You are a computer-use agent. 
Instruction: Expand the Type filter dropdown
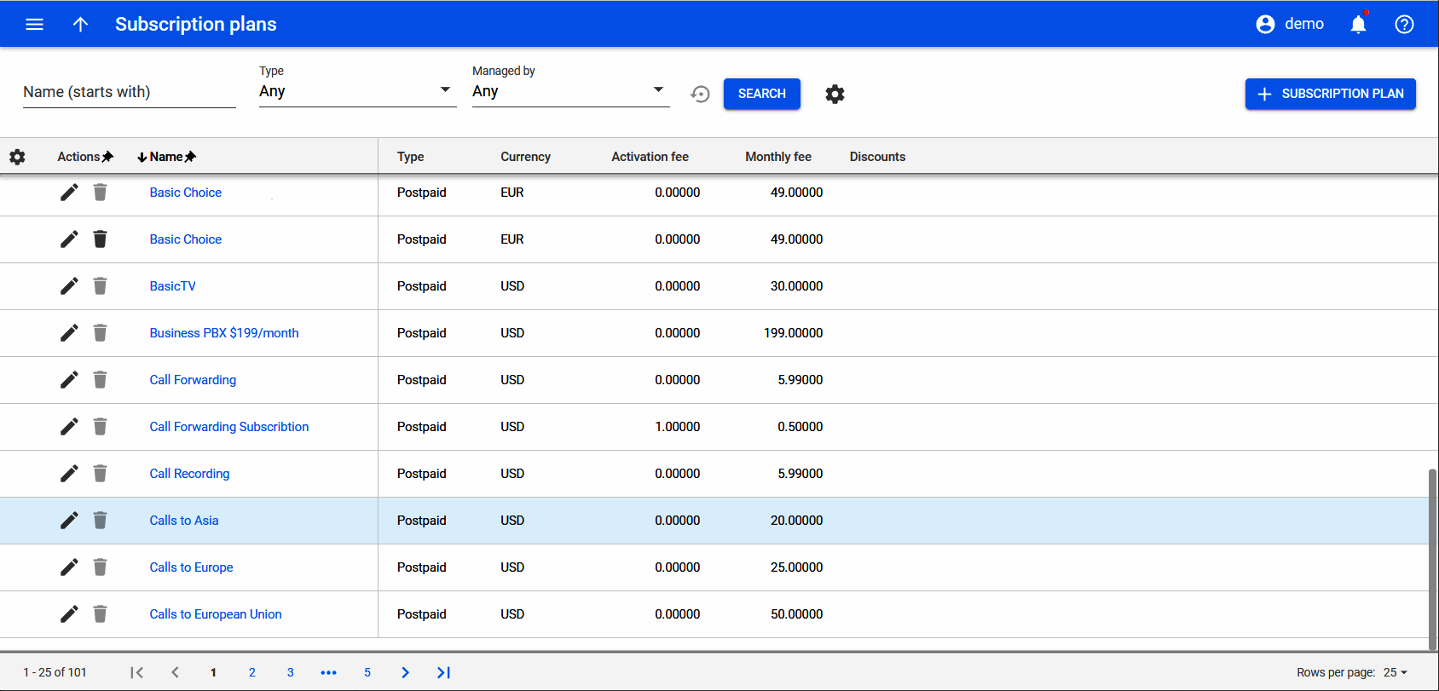(357, 91)
